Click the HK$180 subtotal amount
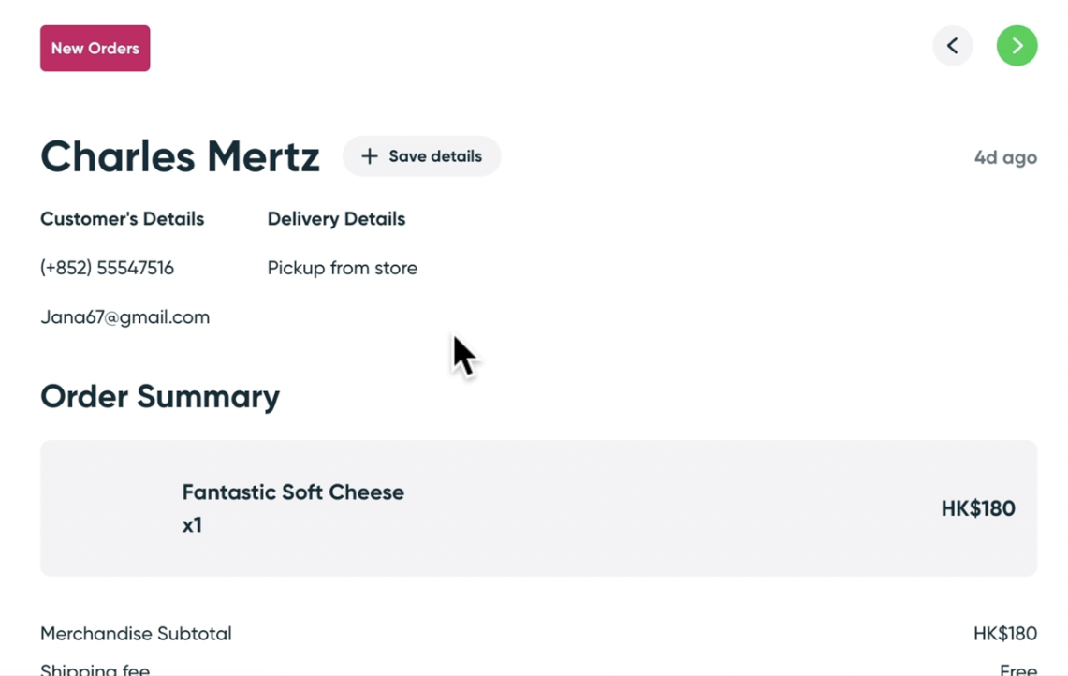The image size is (1068, 676). 1004,634
